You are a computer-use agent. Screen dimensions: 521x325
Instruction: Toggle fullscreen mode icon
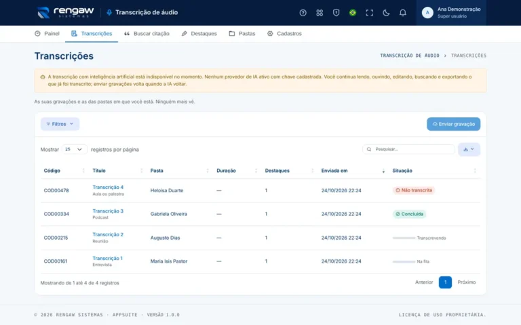pos(369,13)
